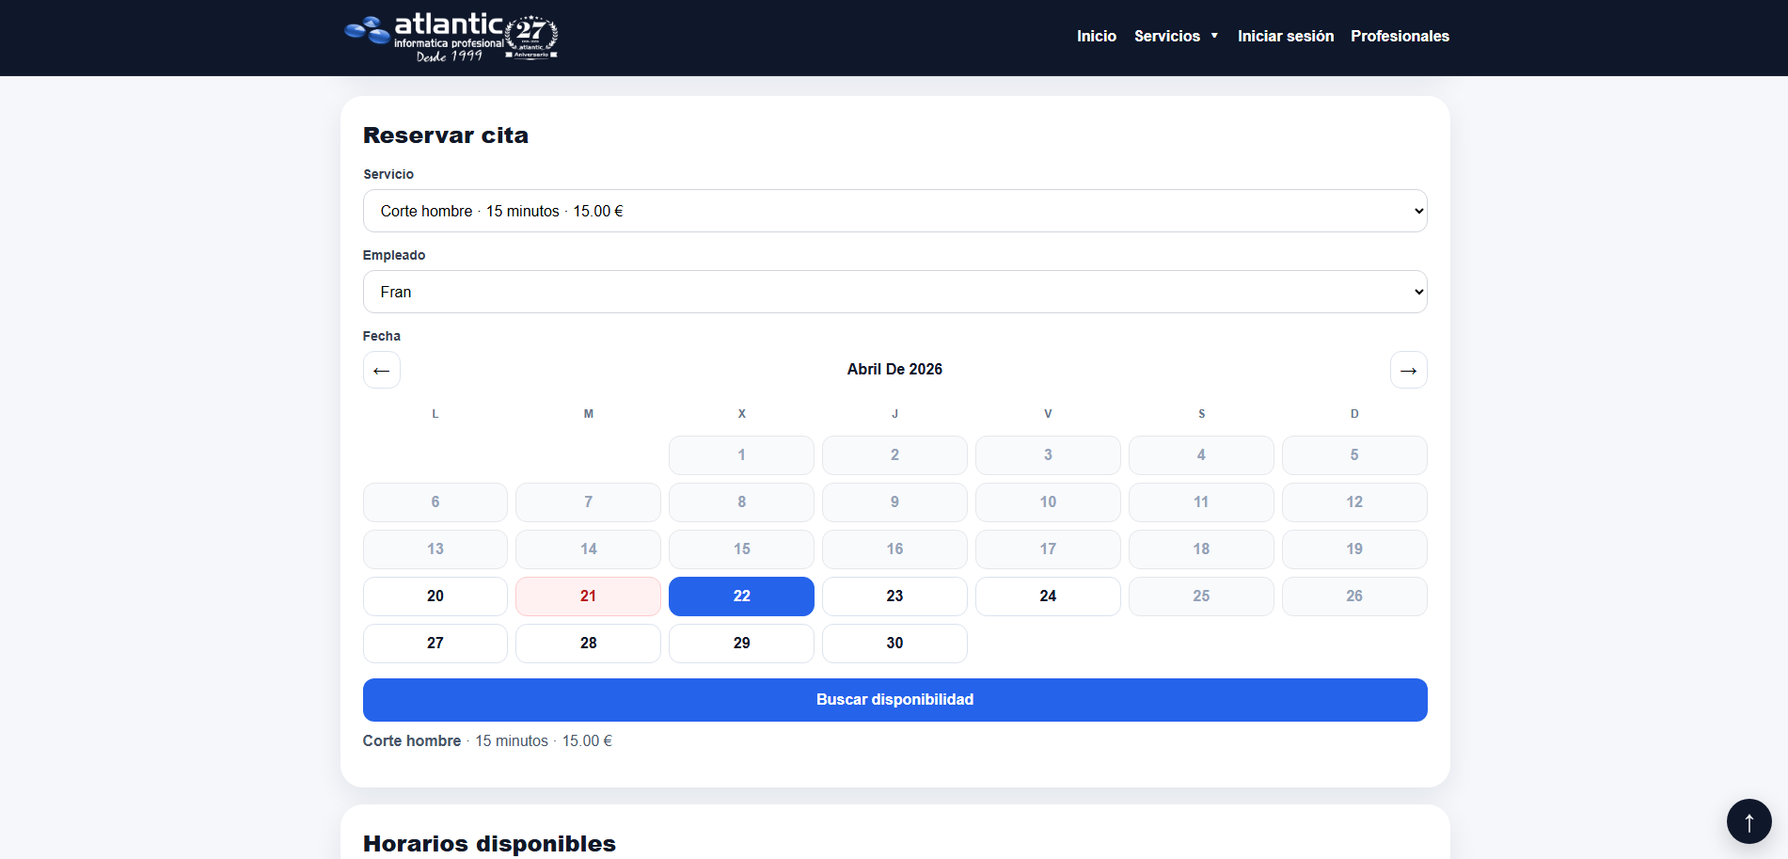Pick the highlighted day 21
The height and width of the screenshot is (859, 1788).
tap(588, 597)
